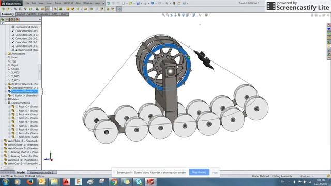This screenshot has height=186, width=331.
Task: Open PropertyManager tab icon
Action: click(7, 19)
